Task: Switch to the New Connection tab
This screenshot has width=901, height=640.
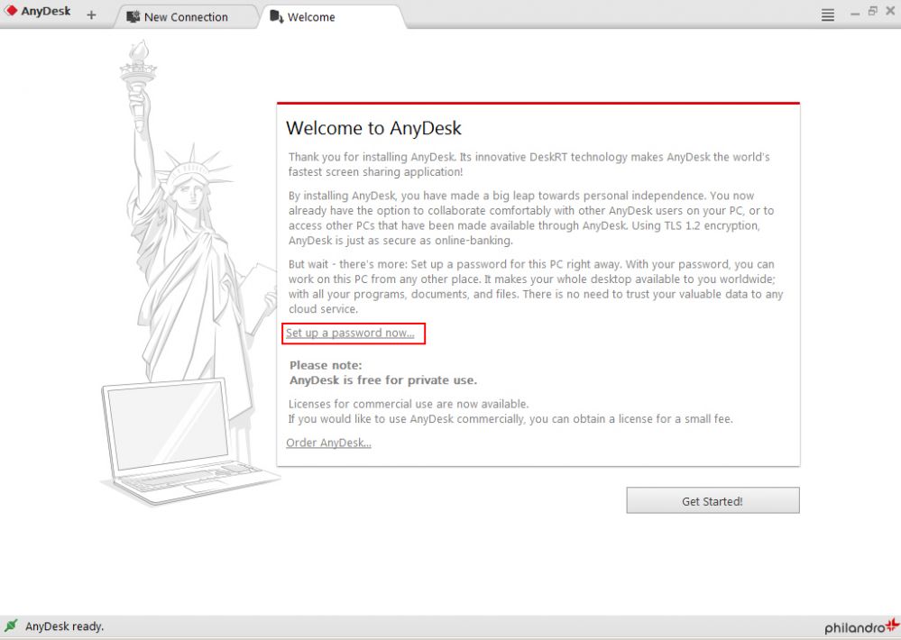Action: [186, 17]
